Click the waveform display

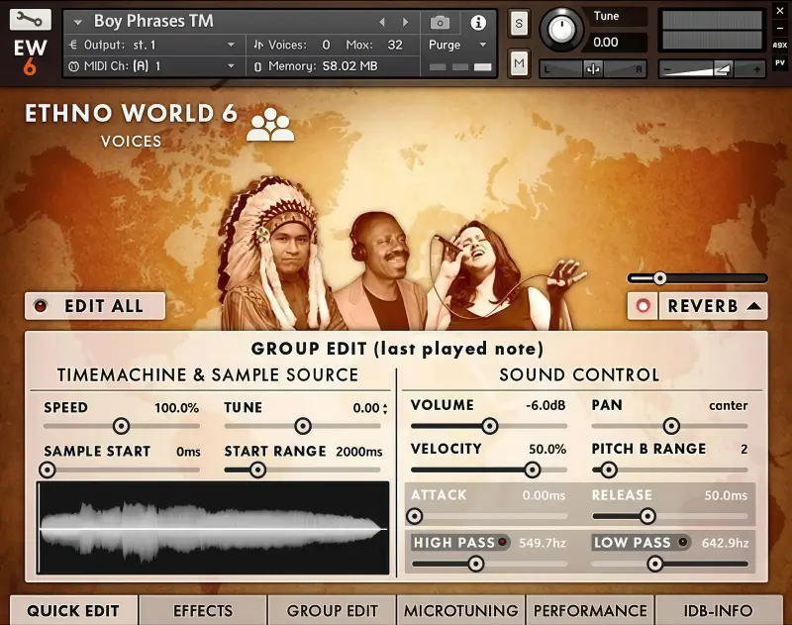[x=213, y=528]
